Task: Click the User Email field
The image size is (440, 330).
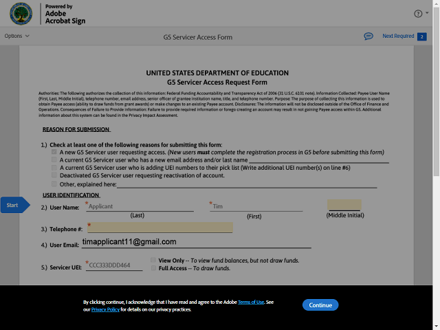Action: [x=197, y=242]
